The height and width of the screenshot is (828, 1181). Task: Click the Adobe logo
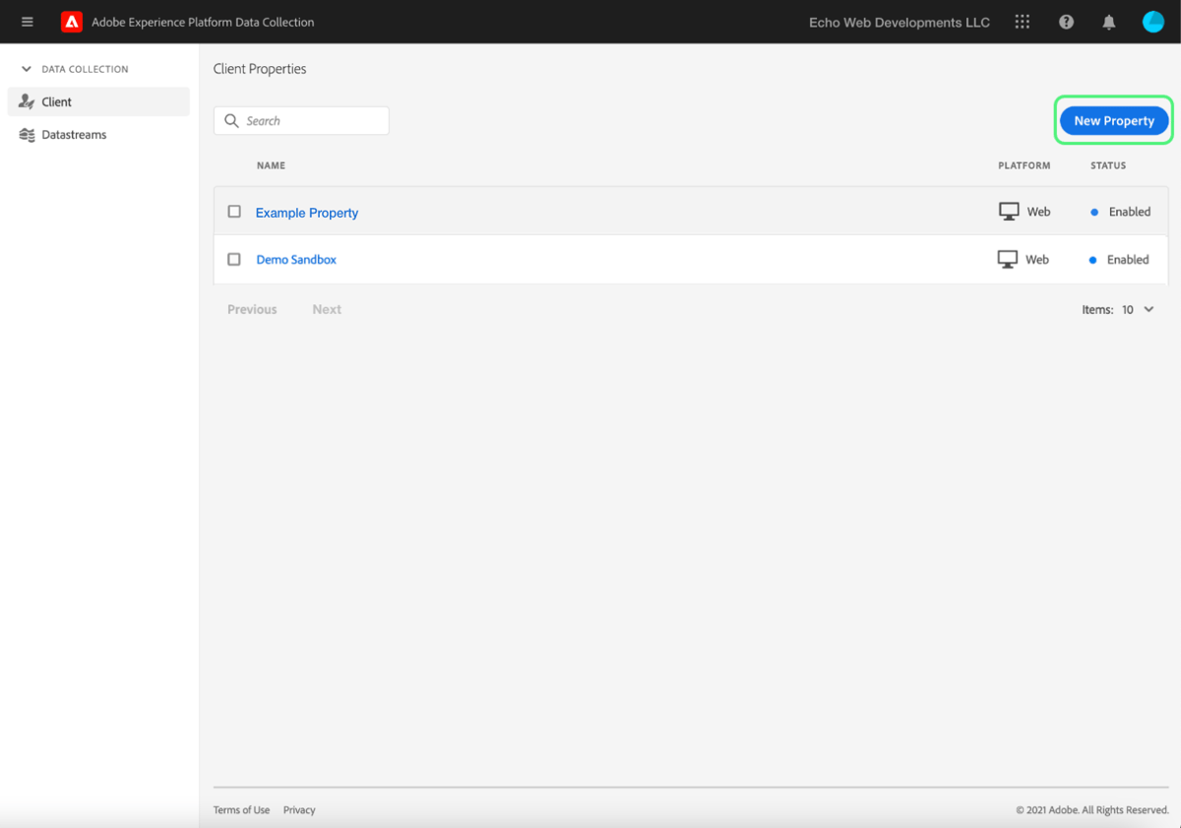71,22
